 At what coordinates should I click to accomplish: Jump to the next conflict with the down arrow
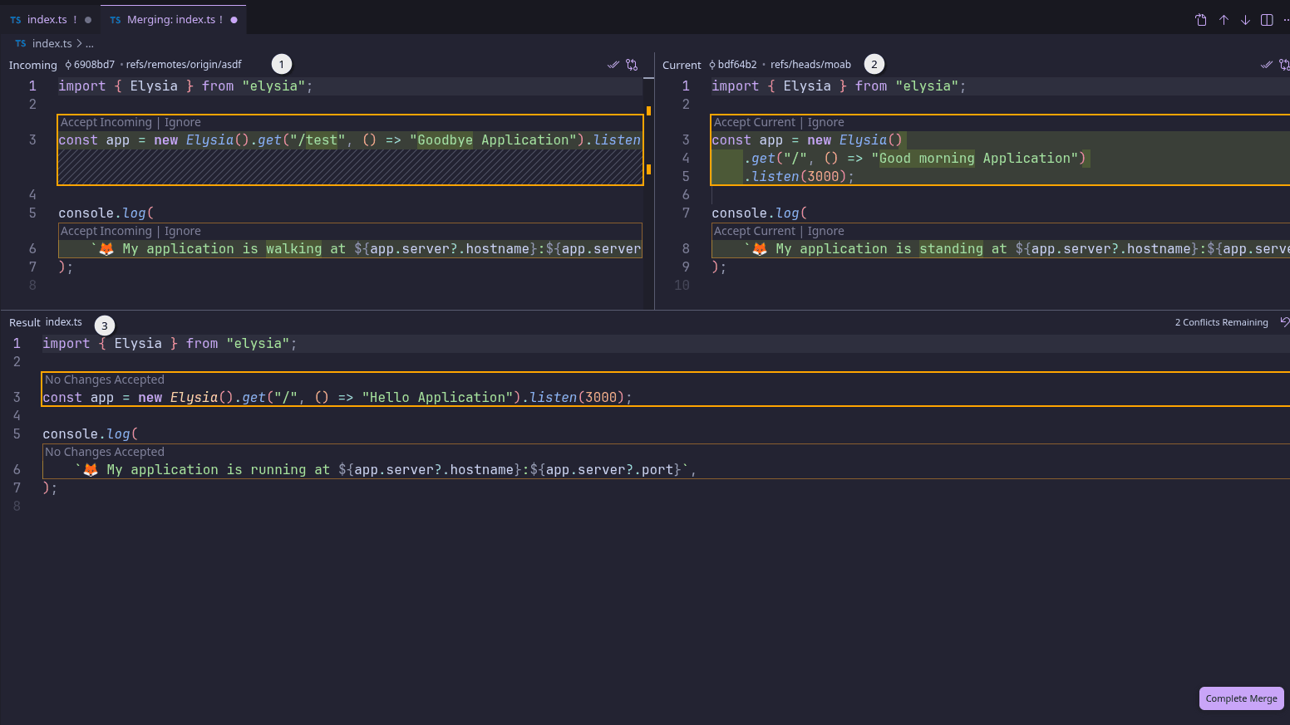click(x=1245, y=20)
